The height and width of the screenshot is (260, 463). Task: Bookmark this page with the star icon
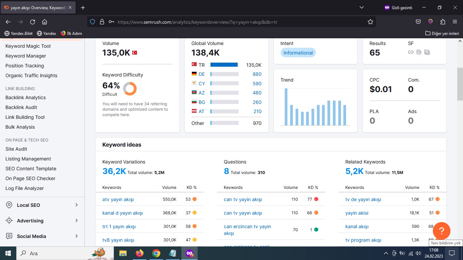pyautogui.click(x=370, y=22)
